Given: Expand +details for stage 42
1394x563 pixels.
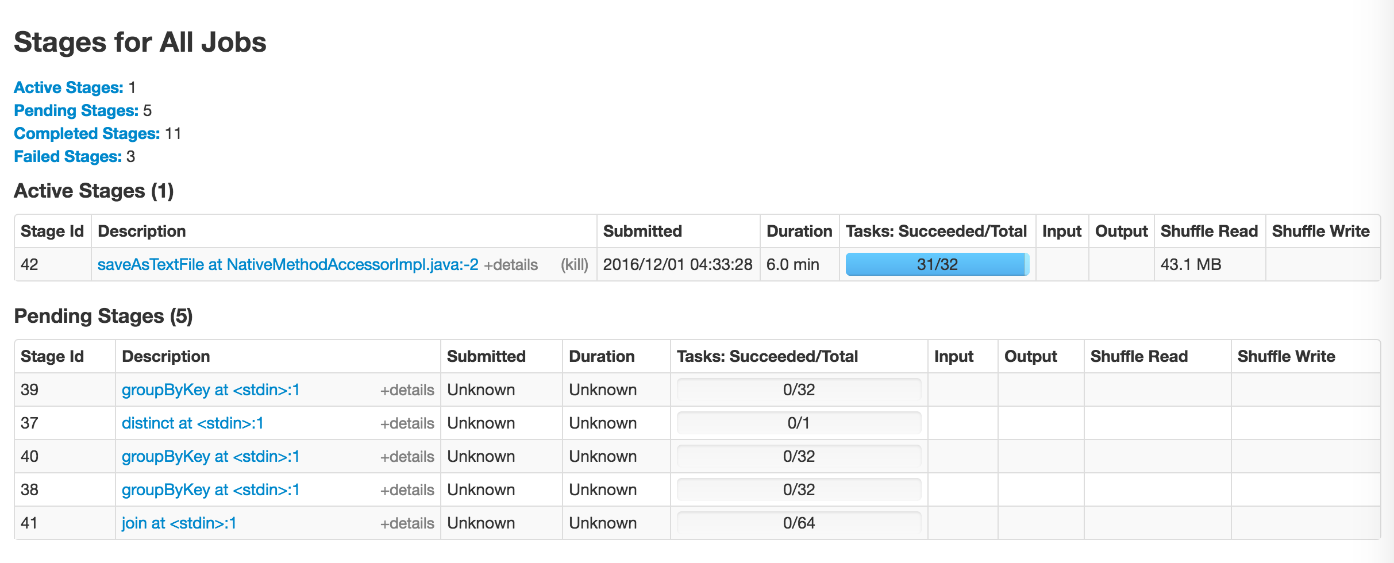Looking at the screenshot, I should coord(511,265).
